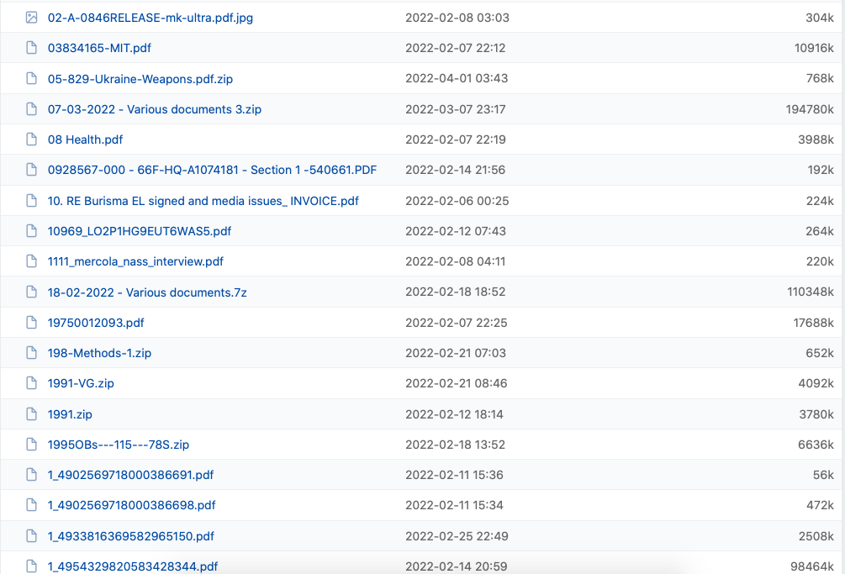Click the file icon next to 10969_LO2P1HG9EUT6WAS5.pdf

pos(31,231)
